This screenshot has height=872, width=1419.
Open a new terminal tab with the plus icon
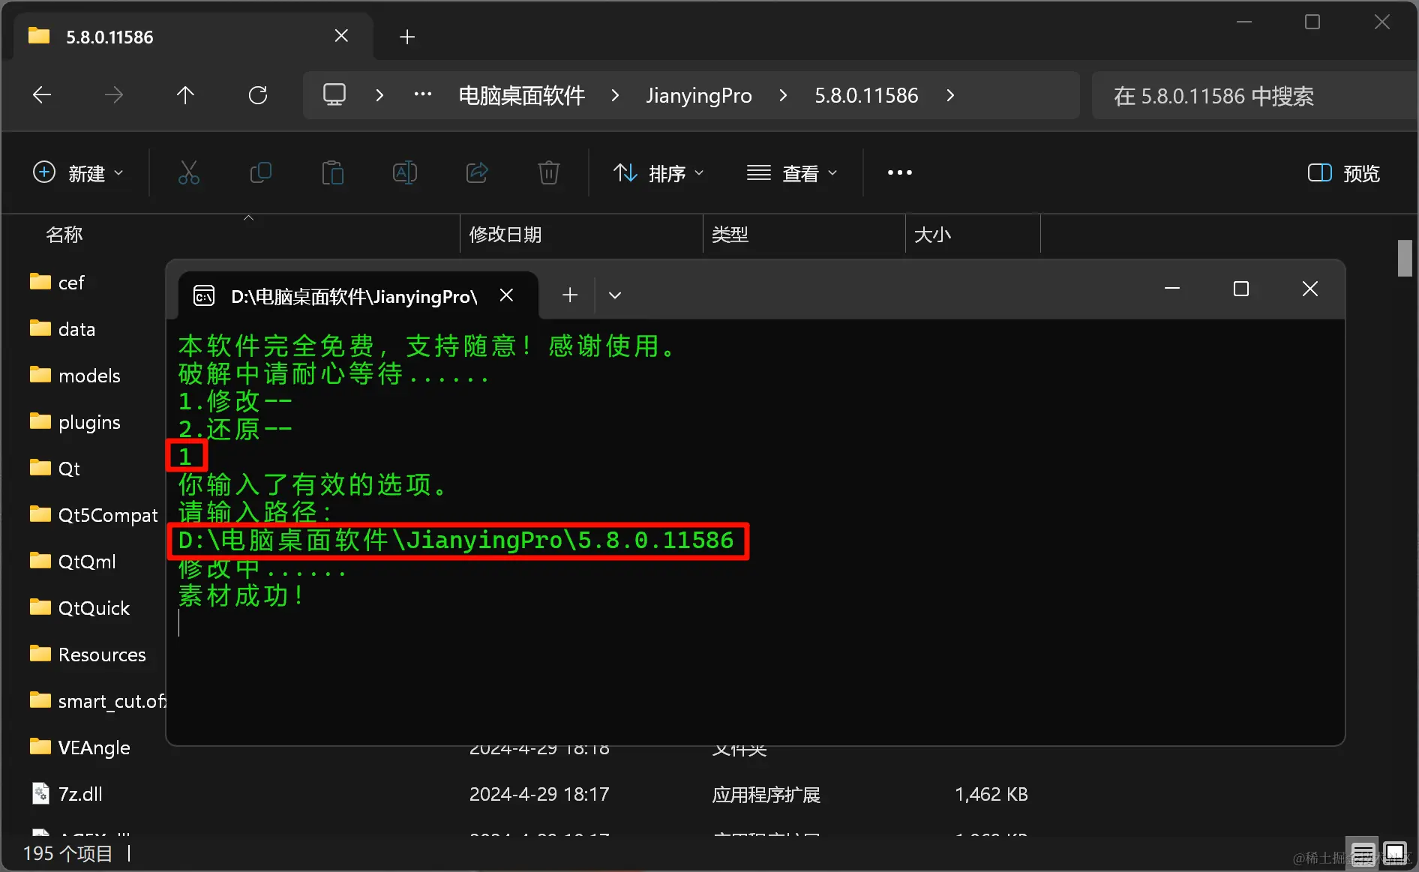click(x=569, y=295)
